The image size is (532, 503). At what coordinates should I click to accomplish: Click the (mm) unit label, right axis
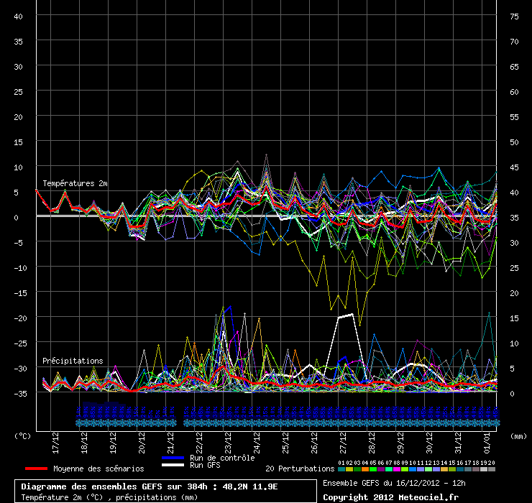519,436
